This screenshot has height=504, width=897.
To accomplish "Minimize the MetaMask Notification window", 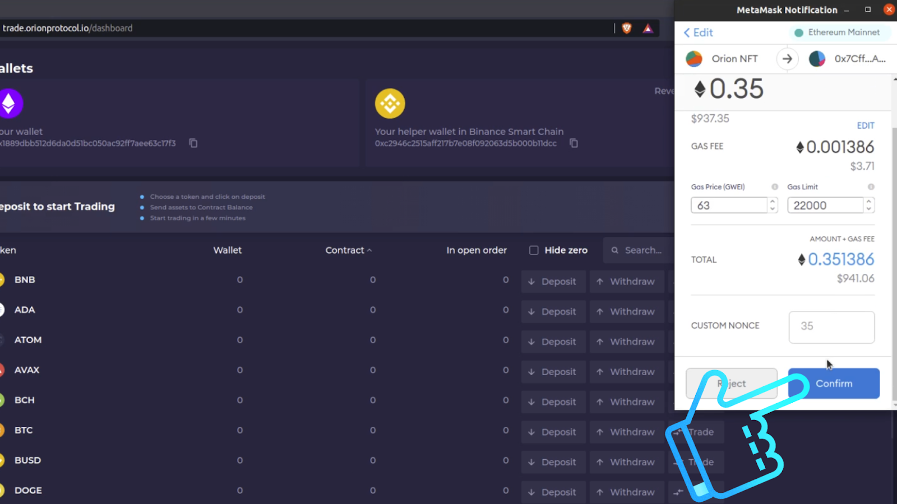I will 847,10.
